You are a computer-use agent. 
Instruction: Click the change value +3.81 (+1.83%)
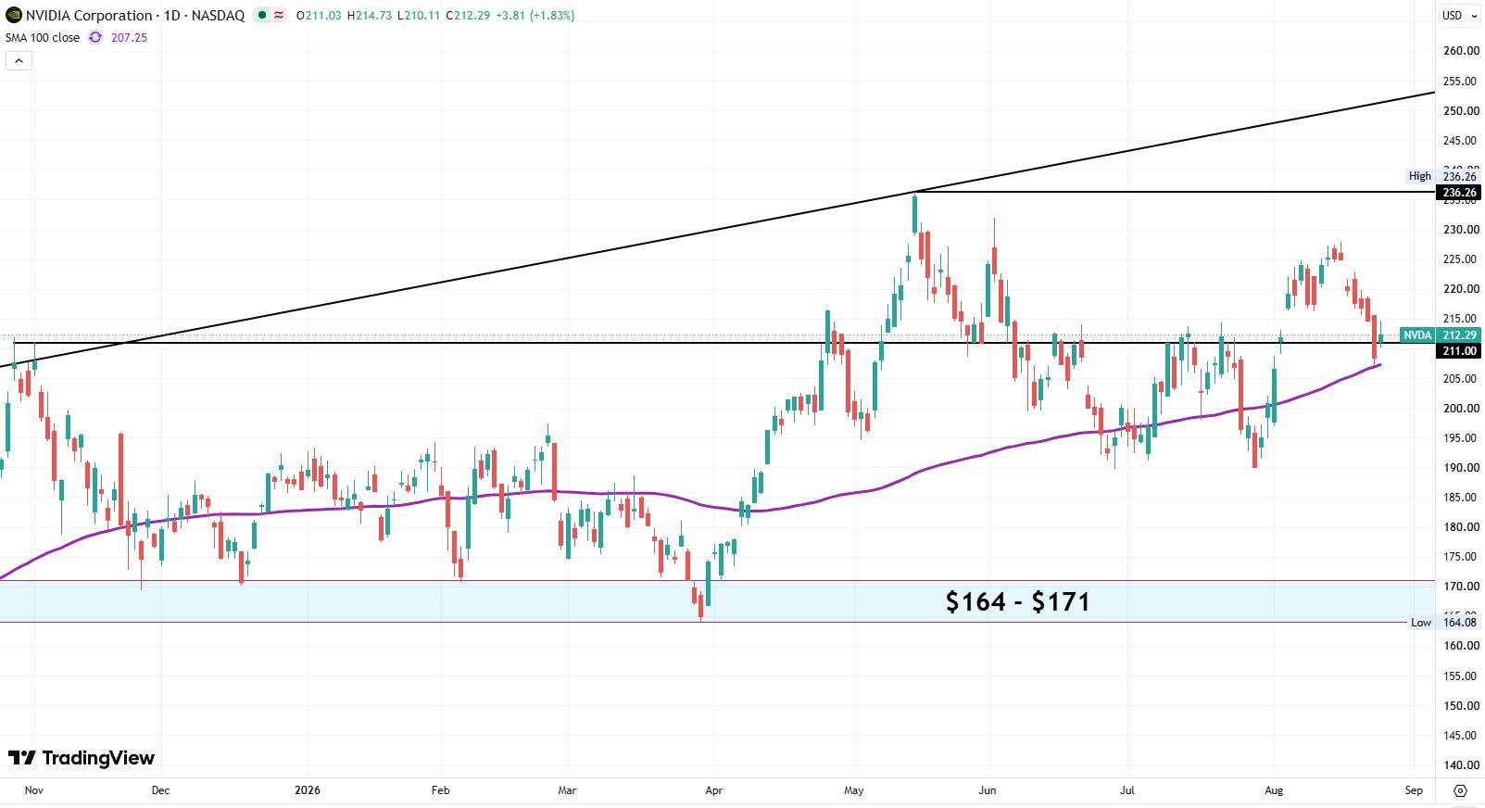pyautogui.click(x=535, y=15)
